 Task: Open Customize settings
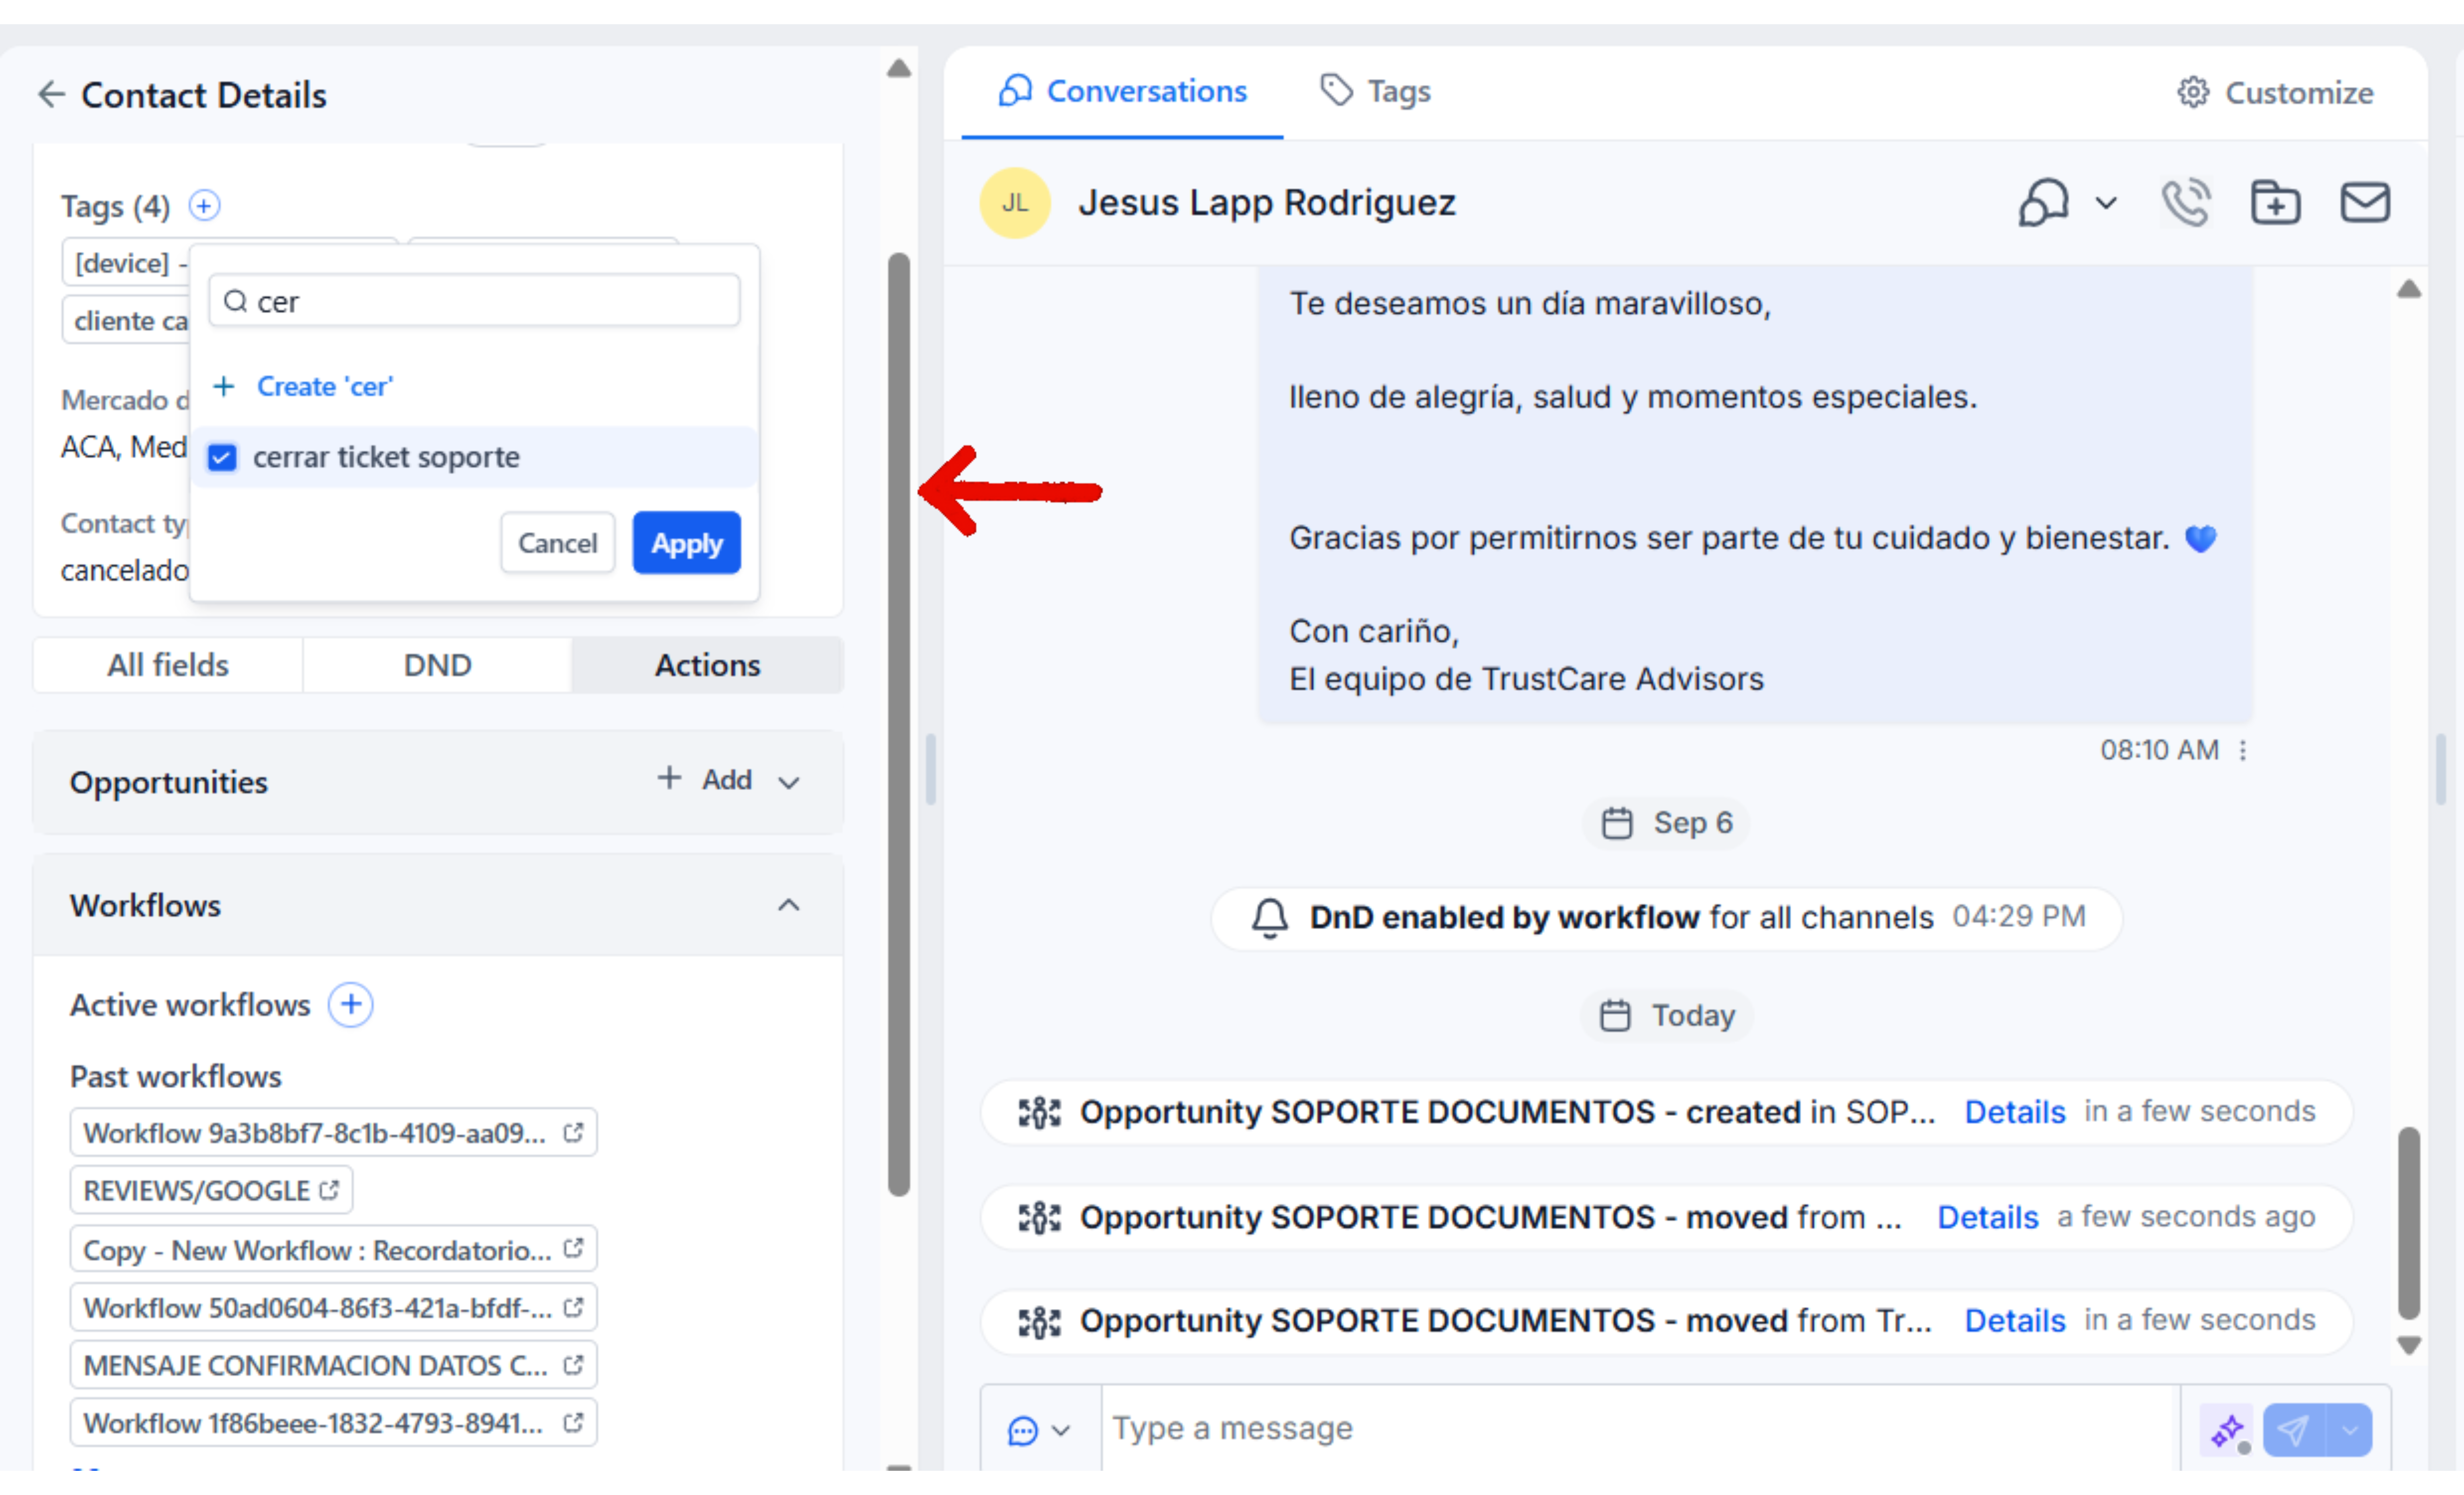coord(2275,93)
